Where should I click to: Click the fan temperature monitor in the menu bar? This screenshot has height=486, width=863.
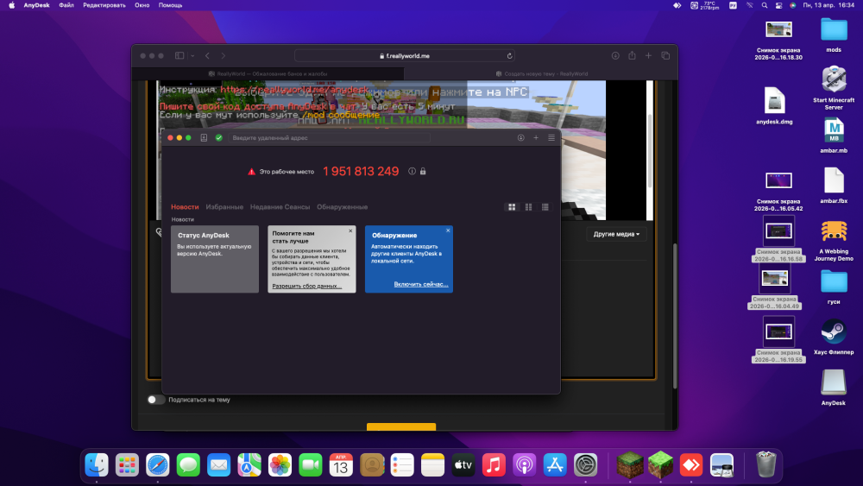click(x=705, y=5)
